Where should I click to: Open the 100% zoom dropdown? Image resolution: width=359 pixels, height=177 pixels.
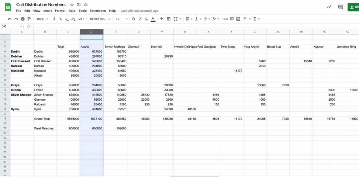point(41,19)
